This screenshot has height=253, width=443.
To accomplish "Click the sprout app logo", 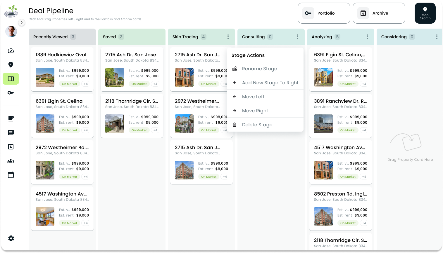I will click(11, 11).
